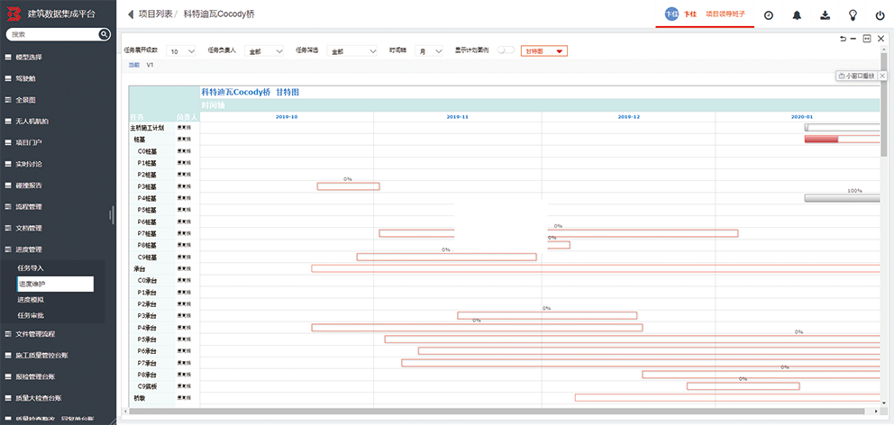Viewport: 894px width, 425px height.
Task: Click the back arrow beside 项目列表
Action: tap(130, 14)
